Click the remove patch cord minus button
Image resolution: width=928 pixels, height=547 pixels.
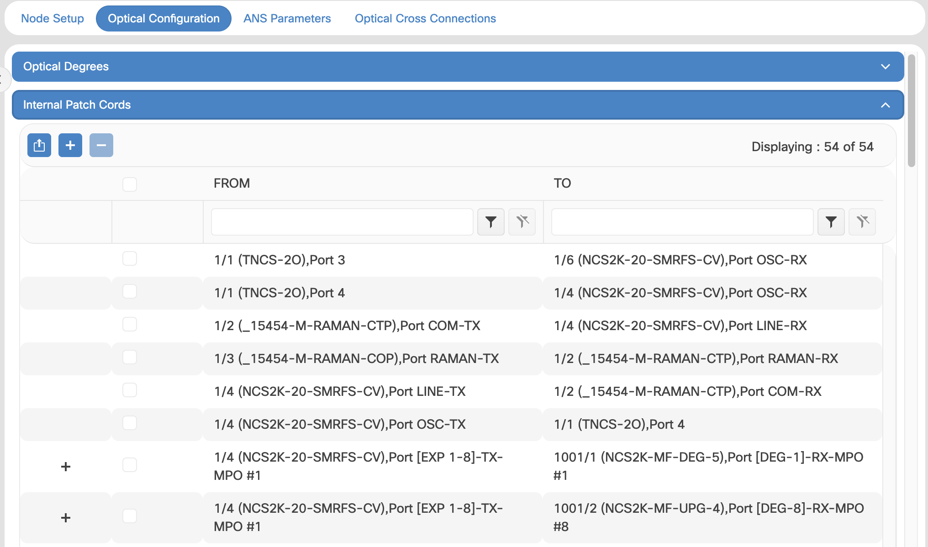tap(101, 145)
